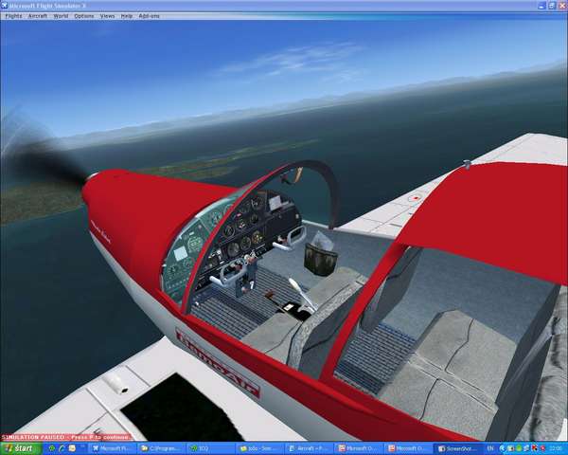This screenshot has width=568, height=455.
Task: Click the EN language indicator in the tray
Action: tap(490, 448)
